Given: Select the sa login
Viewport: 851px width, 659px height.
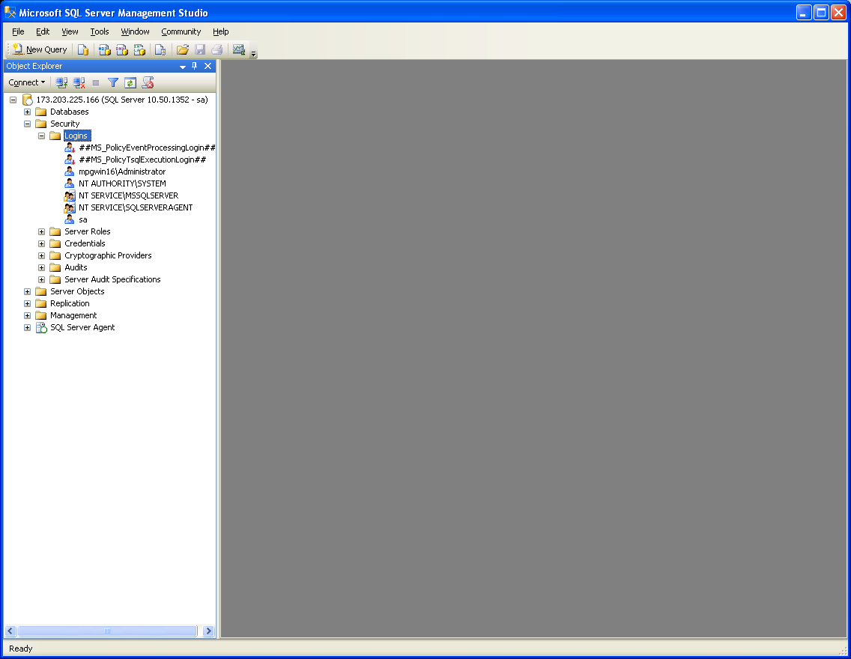Looking at the screenshot, I should [x=83, y=219].
